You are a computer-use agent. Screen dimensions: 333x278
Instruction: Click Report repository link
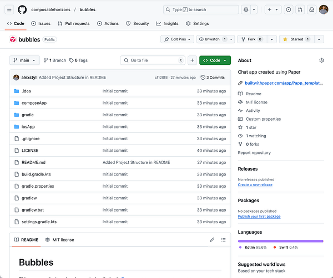tap(254, 152)
